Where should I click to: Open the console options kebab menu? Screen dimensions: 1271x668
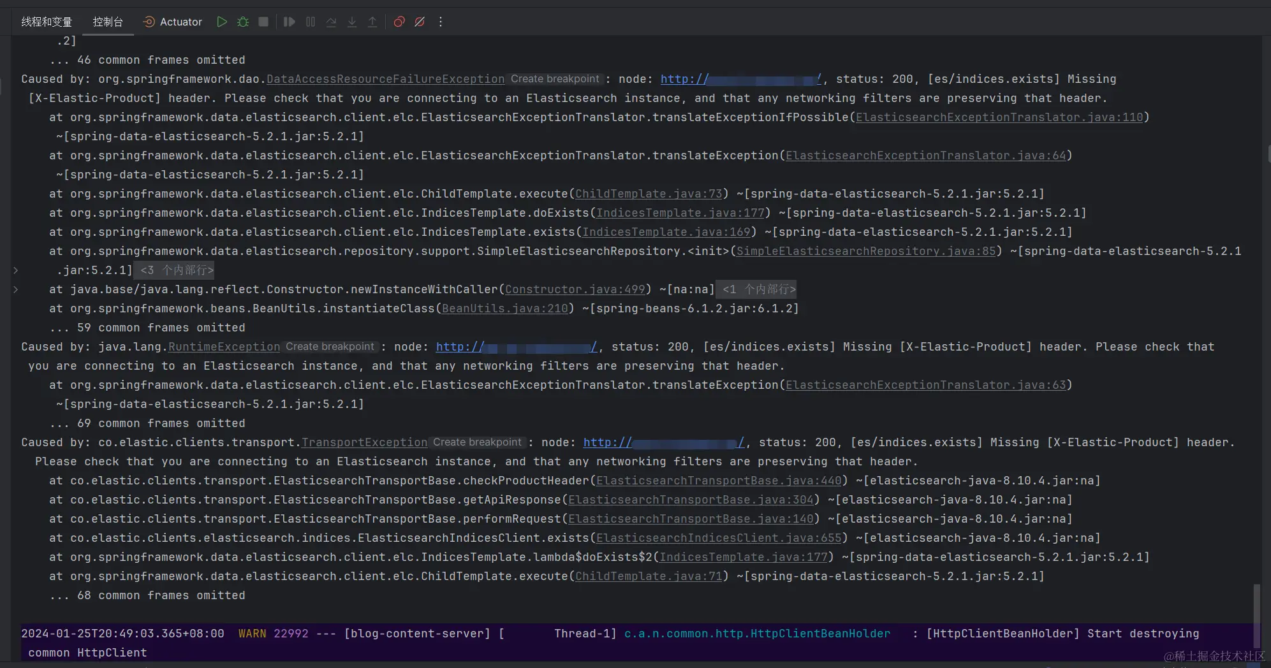440,21
